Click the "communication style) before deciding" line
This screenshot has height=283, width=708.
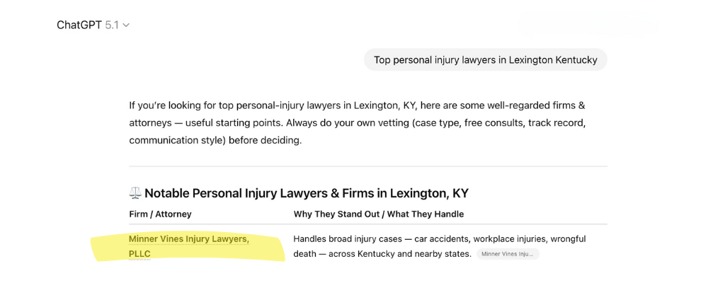coord(215,140)
